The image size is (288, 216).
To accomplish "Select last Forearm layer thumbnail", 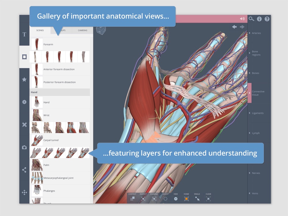I will [84, 57].
